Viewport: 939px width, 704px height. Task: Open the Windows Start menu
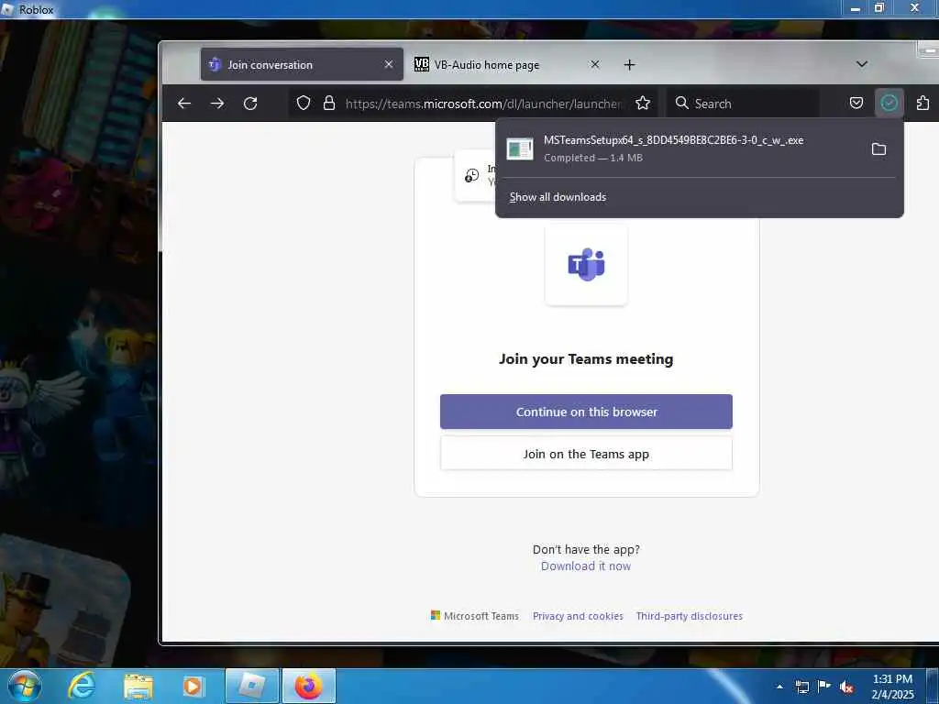pyautogui.click(x=25, y=687)
